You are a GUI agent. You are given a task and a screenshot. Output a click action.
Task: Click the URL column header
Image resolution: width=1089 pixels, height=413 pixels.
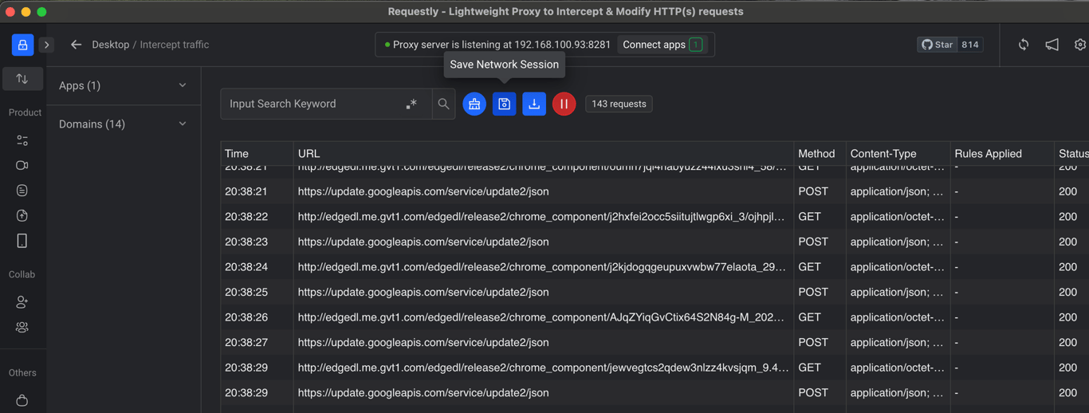544,154
